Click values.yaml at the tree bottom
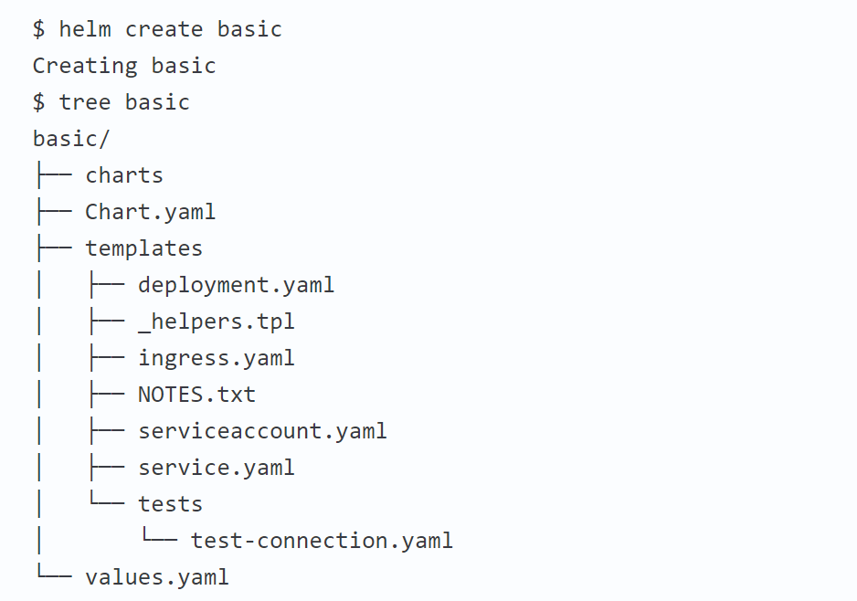The height and width of the screenshot is (601, 857). pyautogui.click(x=156, y=577)
